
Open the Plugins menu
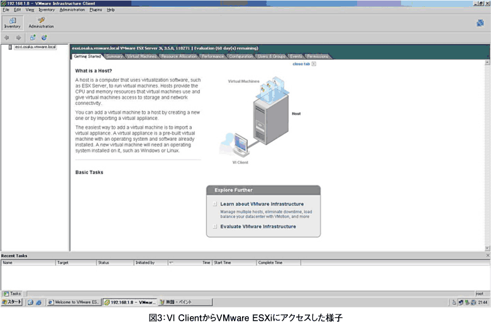coord(96,9)
